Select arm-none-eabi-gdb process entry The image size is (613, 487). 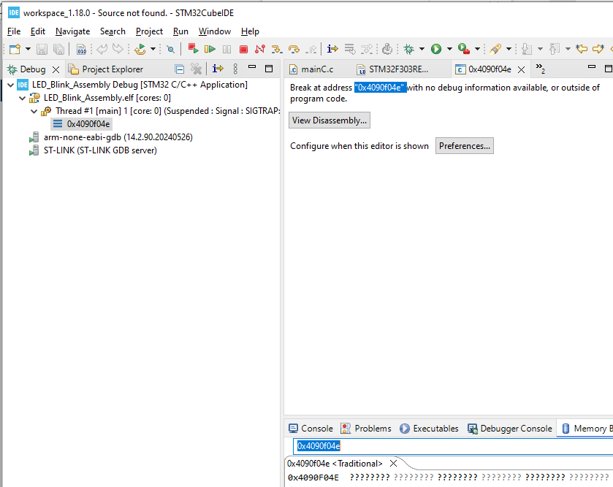tap(110, 137)
